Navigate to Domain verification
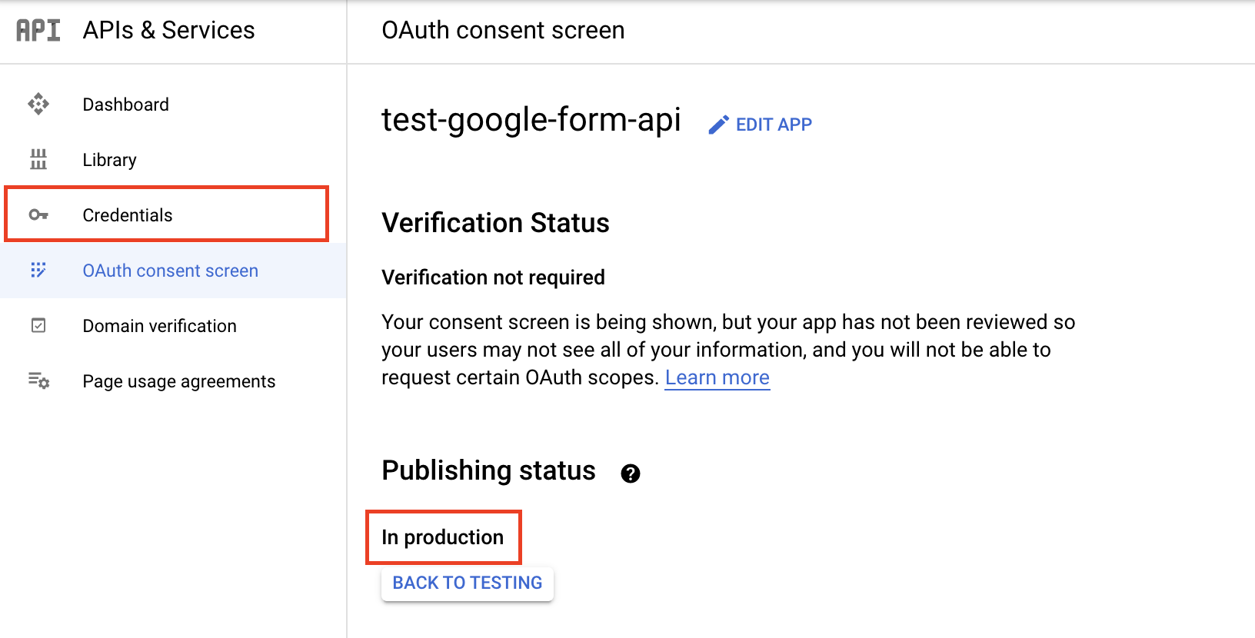The image size is (1255, 638). (160, 326)
